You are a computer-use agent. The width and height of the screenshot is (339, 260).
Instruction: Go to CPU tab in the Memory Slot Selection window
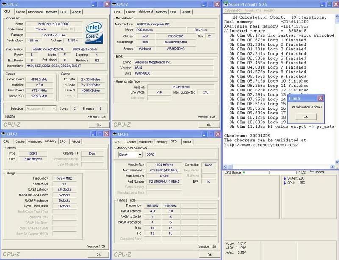pyautogui.click(x=118, y=142)
